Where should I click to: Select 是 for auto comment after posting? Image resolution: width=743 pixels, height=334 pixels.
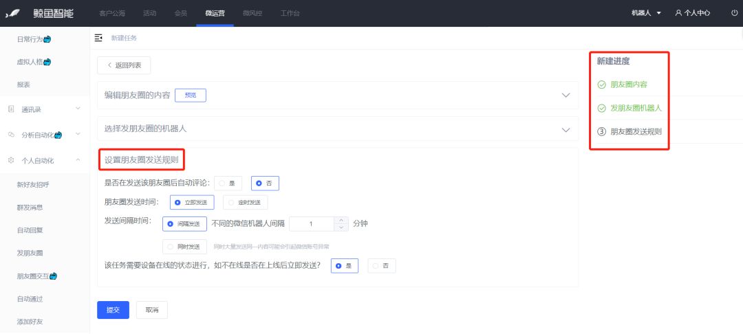pyautogui.click(x=228, y=183)
